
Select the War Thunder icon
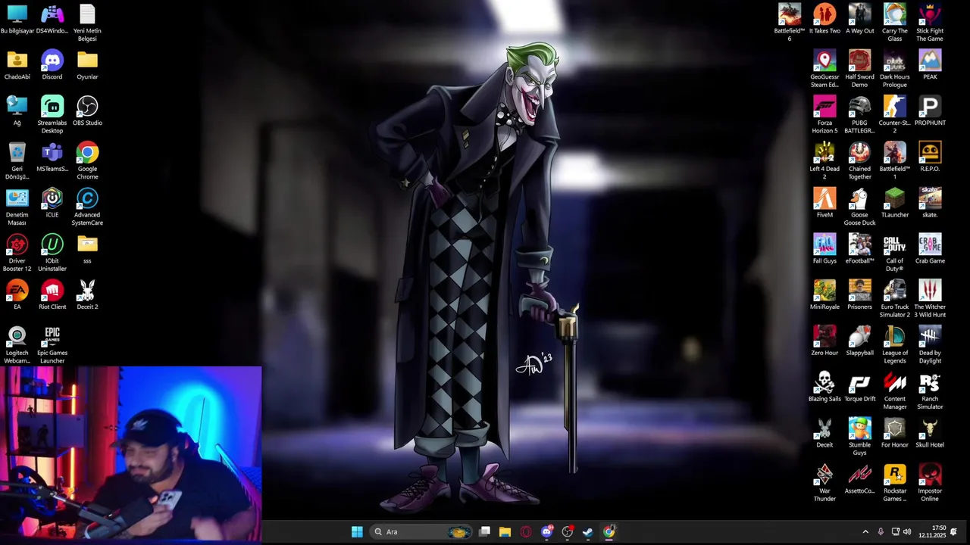[x=824, y=474]
